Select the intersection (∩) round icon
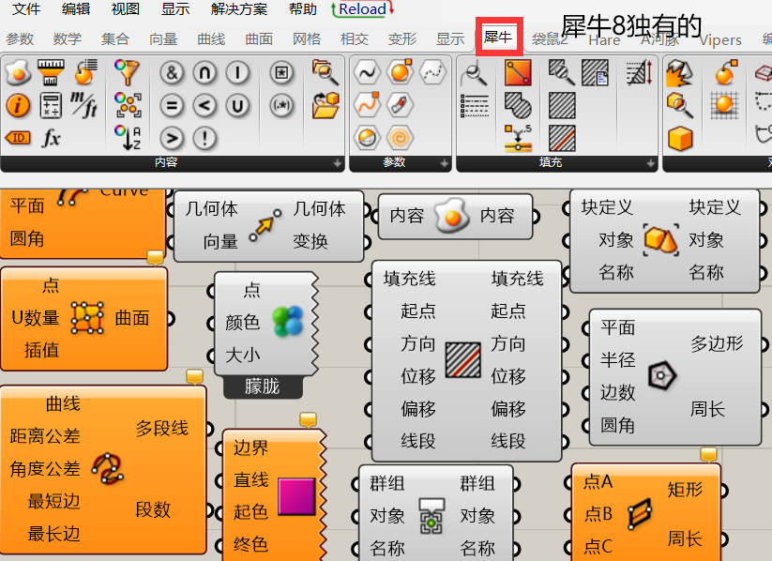This screenshot has height=561, width=772. pos(204,73)
